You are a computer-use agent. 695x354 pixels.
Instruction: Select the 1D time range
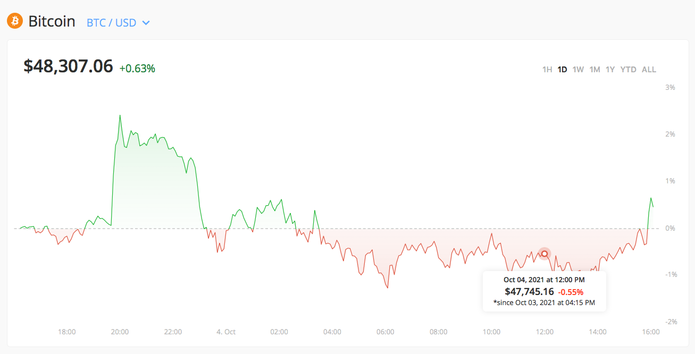click(562, 70)
